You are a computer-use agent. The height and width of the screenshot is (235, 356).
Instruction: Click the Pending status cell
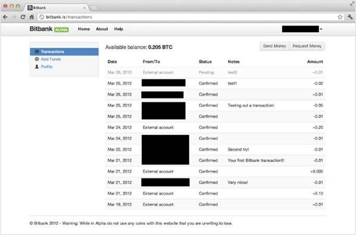point(206,72)
